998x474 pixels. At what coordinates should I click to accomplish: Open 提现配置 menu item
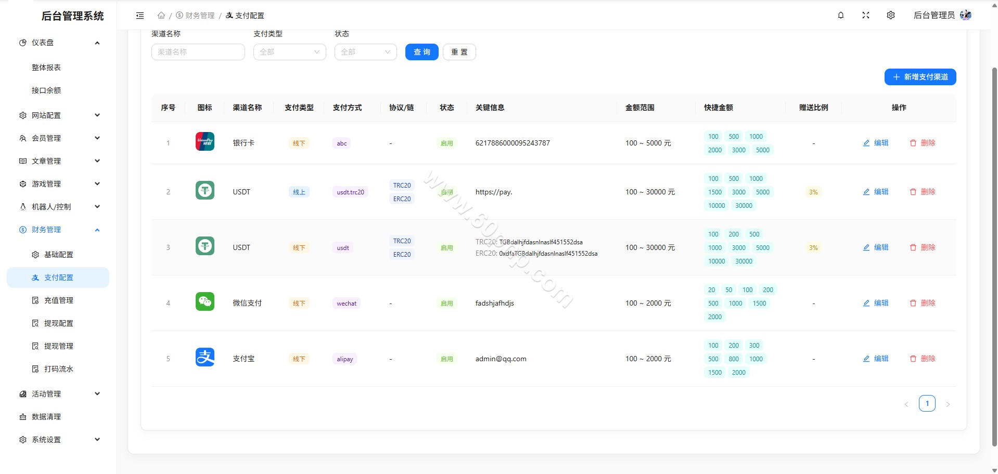click(x=59, y=323)
